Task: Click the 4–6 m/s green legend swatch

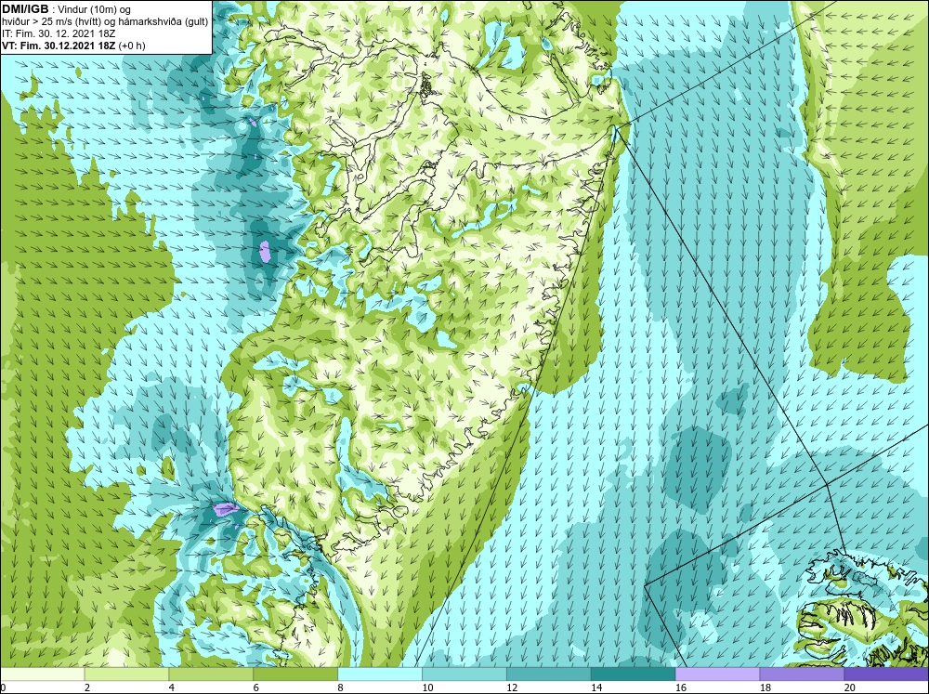Action: (x=211, y=674)
